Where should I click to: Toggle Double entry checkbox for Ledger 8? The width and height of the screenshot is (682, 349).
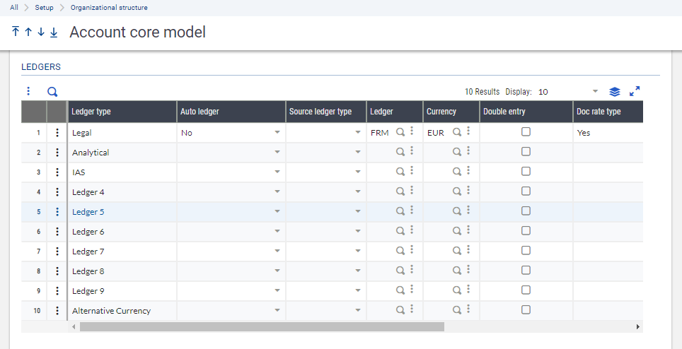coord(526,271)
